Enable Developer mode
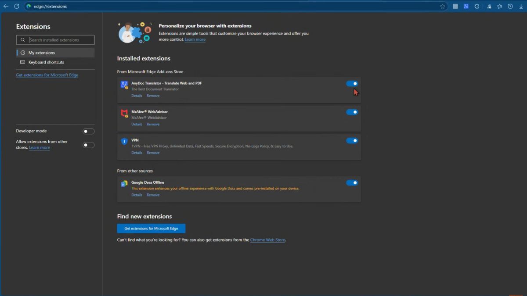 coord(88,131)
